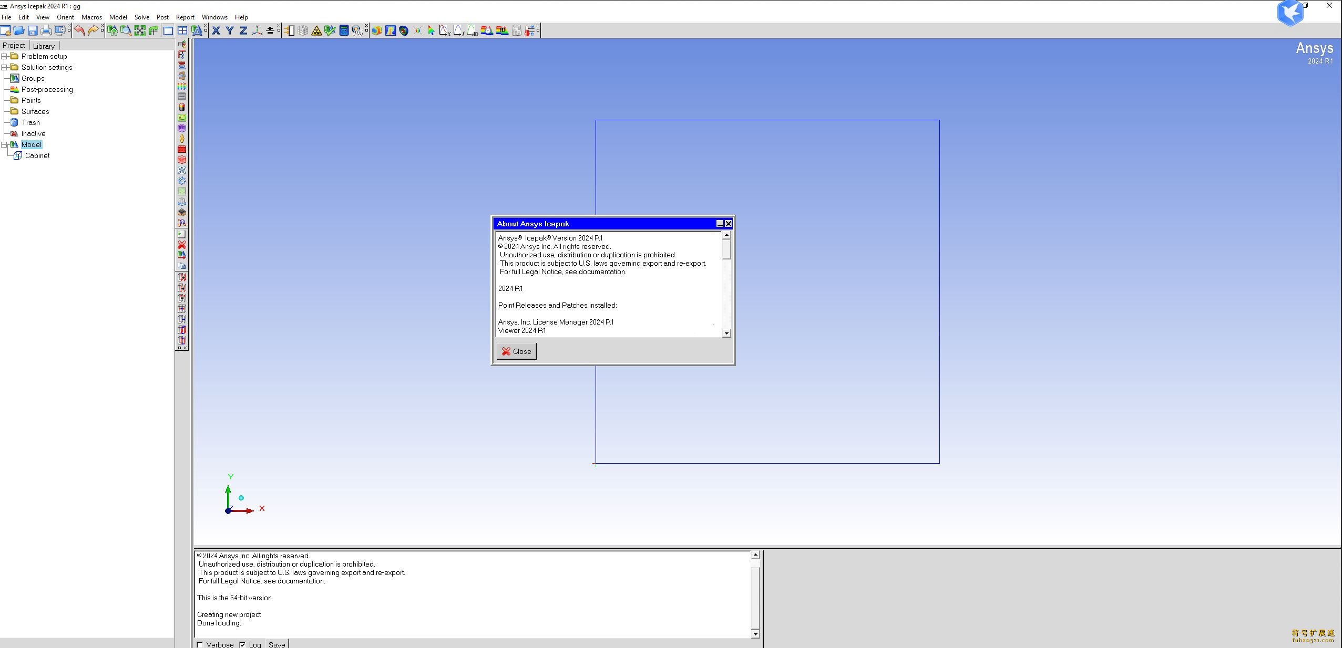Open the Solve menu
1342x648 pixels.
(141, 17)
